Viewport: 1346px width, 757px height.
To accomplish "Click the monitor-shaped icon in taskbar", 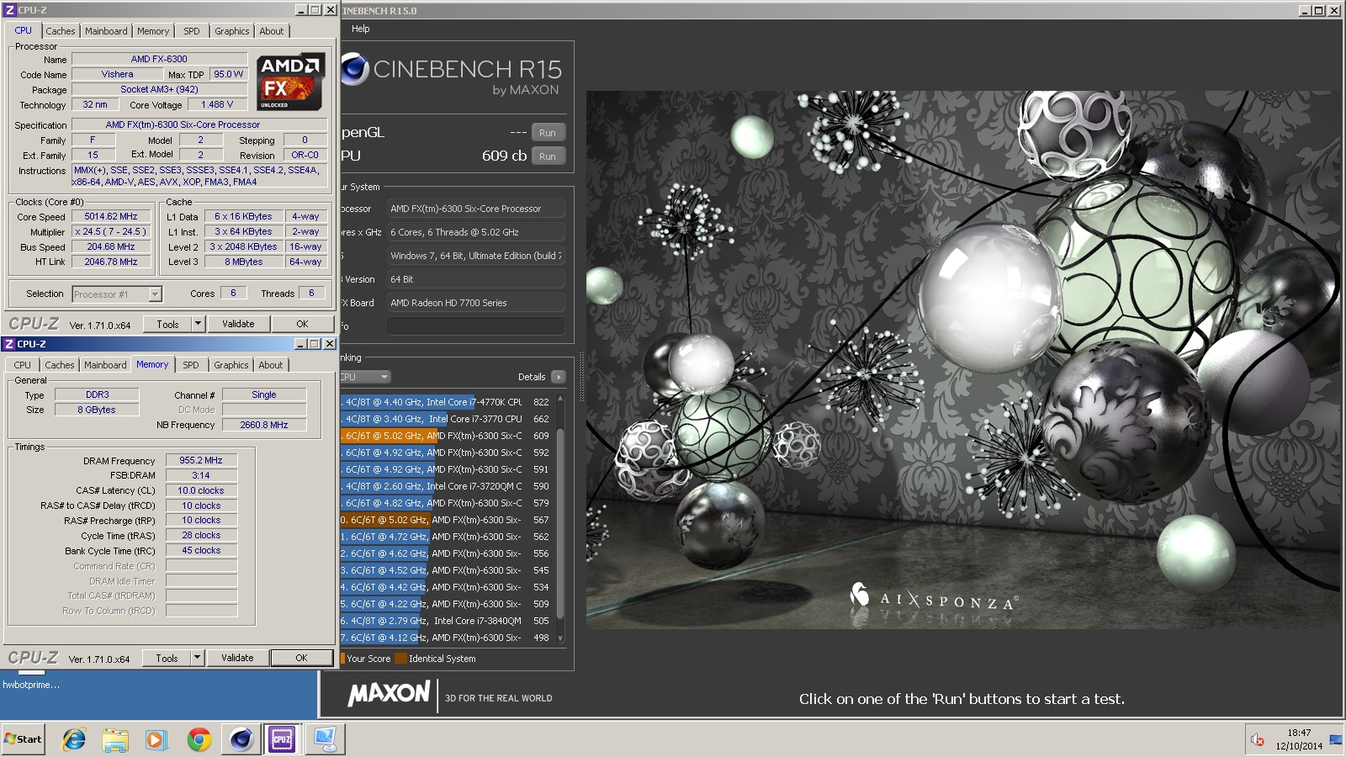I will click(x=325, y=739).
